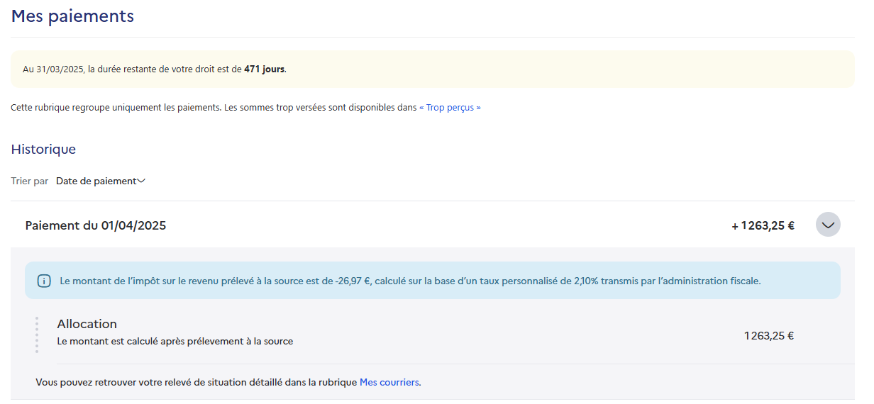Screen dimensions: 874x404
Task: Open the Date de paiement sort dropdown
Action: (x=101, y=181)
